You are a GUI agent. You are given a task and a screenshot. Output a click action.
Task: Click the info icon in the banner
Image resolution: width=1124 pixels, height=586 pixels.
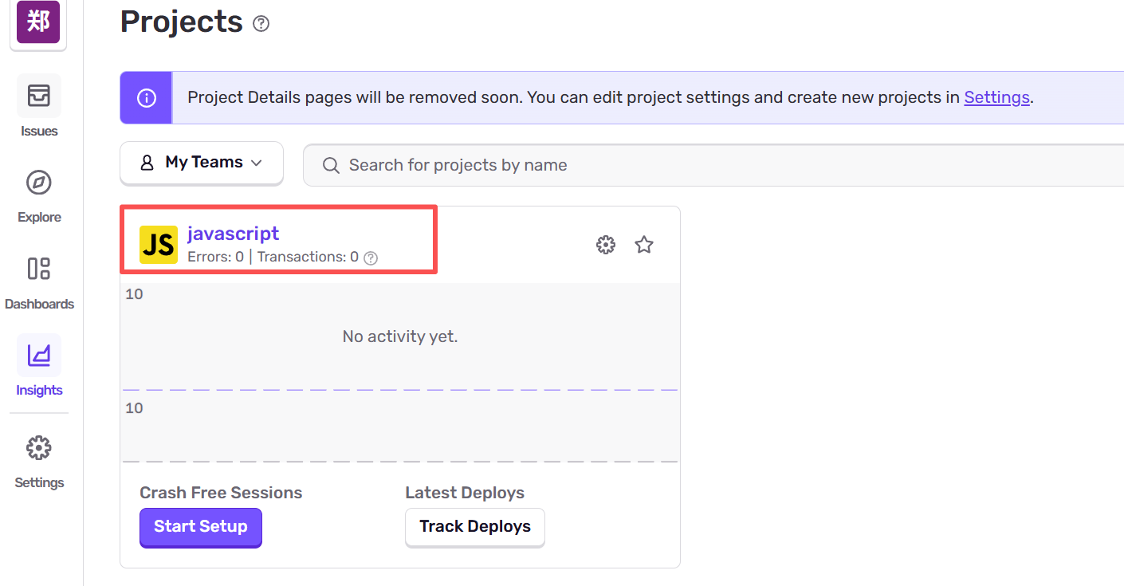pos(147,98)
